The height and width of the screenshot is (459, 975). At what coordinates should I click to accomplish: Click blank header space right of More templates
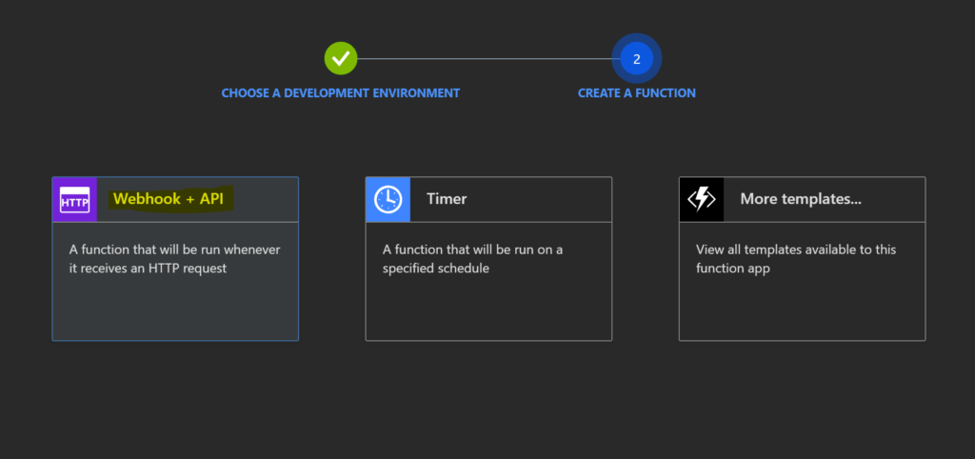[895, 200]
